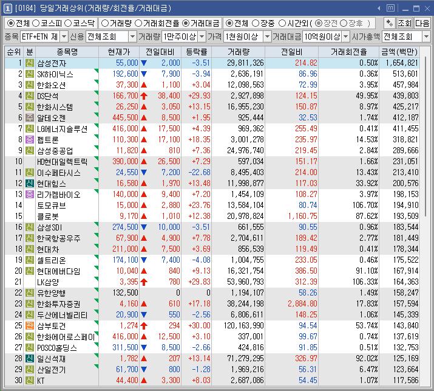Click the upper-limit arrow icon for DS단석
Screen dimensions: 434x391
(144, 96)
